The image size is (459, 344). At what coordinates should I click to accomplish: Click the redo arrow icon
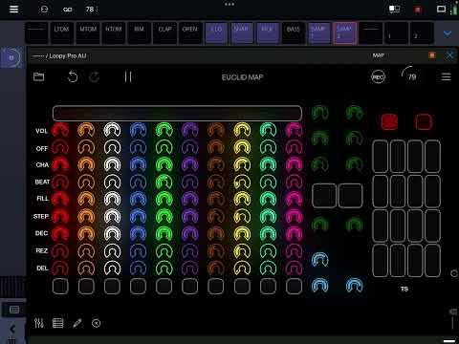tap(95, 76)
